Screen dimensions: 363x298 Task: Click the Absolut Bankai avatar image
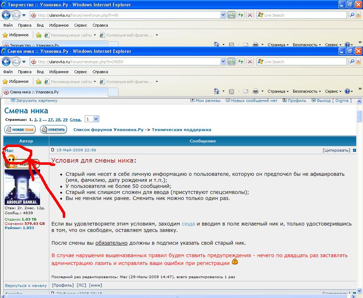(x=22, y=187)
